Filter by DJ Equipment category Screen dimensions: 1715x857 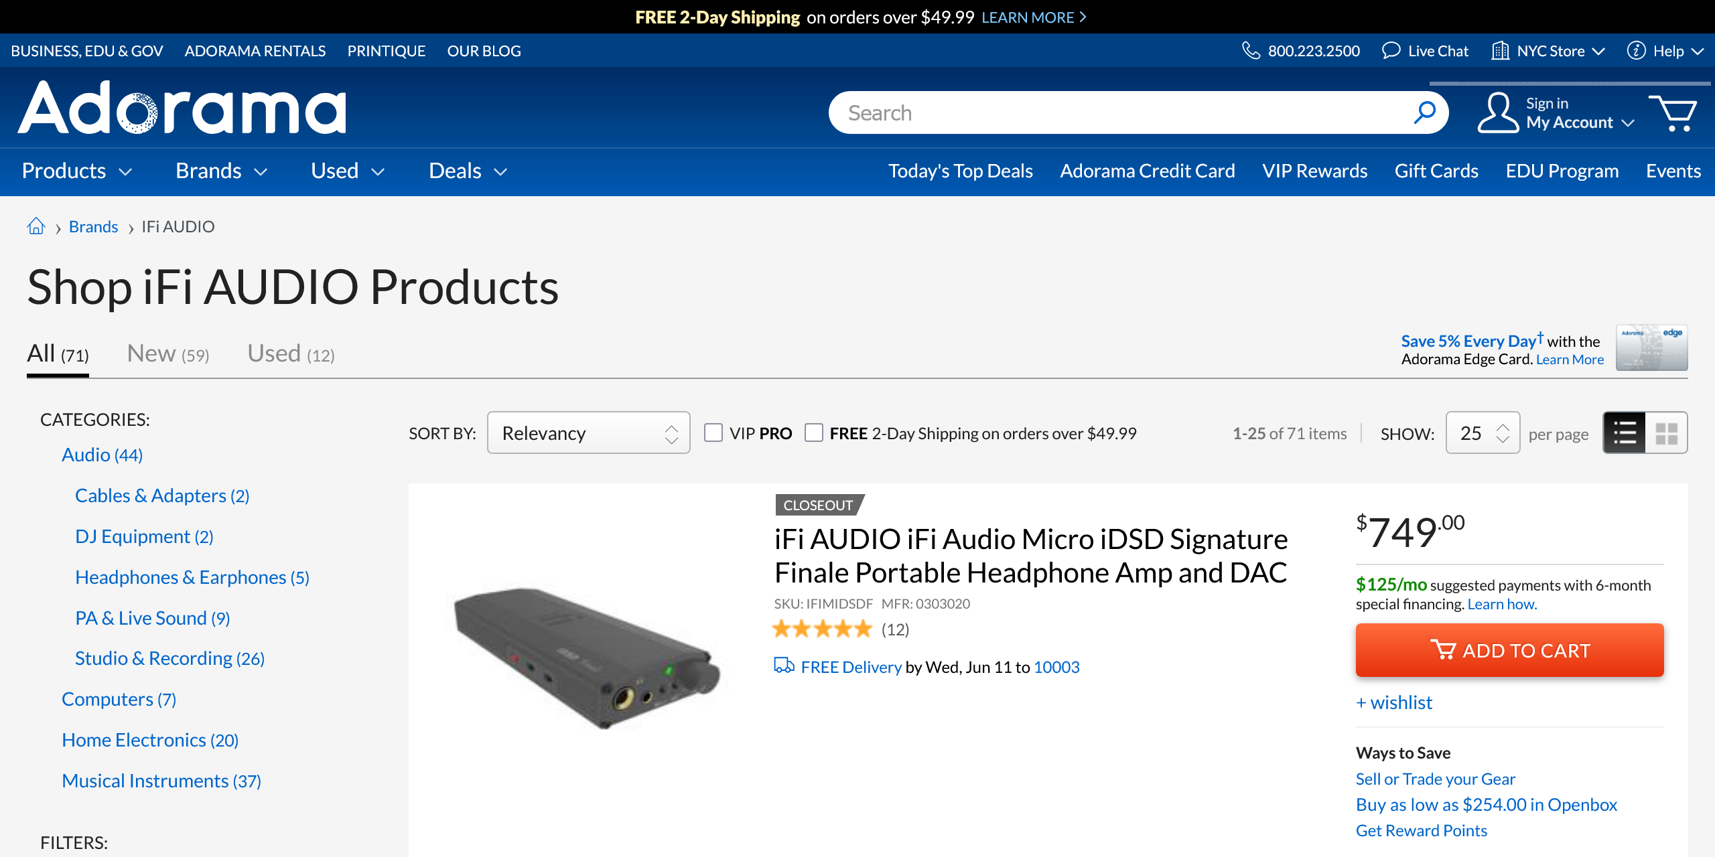(144, 536)
